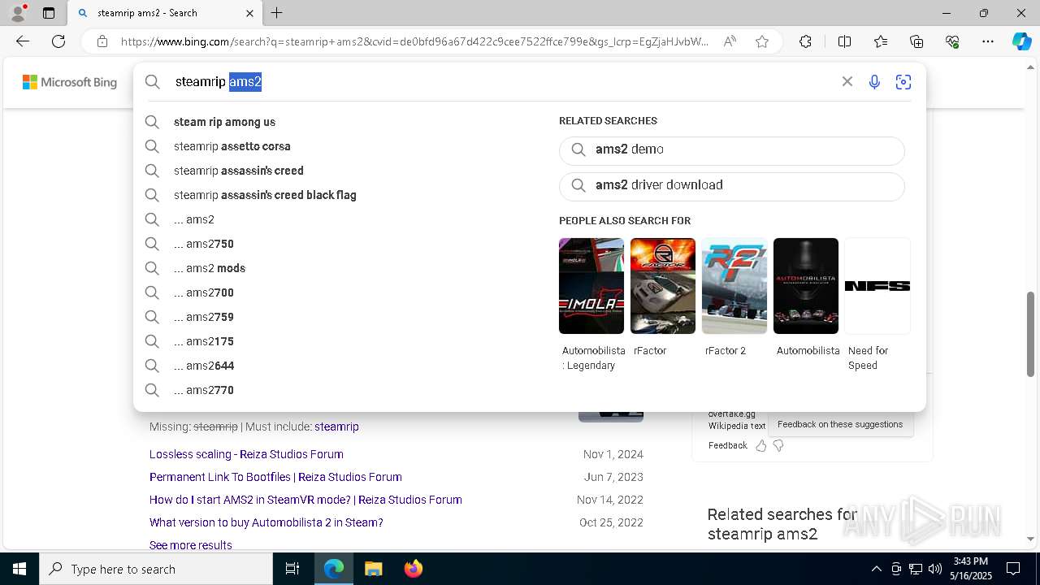Select the ams2175 suggestion
Viewport: 1040px width, 585px height.
[x=204, y=341]
